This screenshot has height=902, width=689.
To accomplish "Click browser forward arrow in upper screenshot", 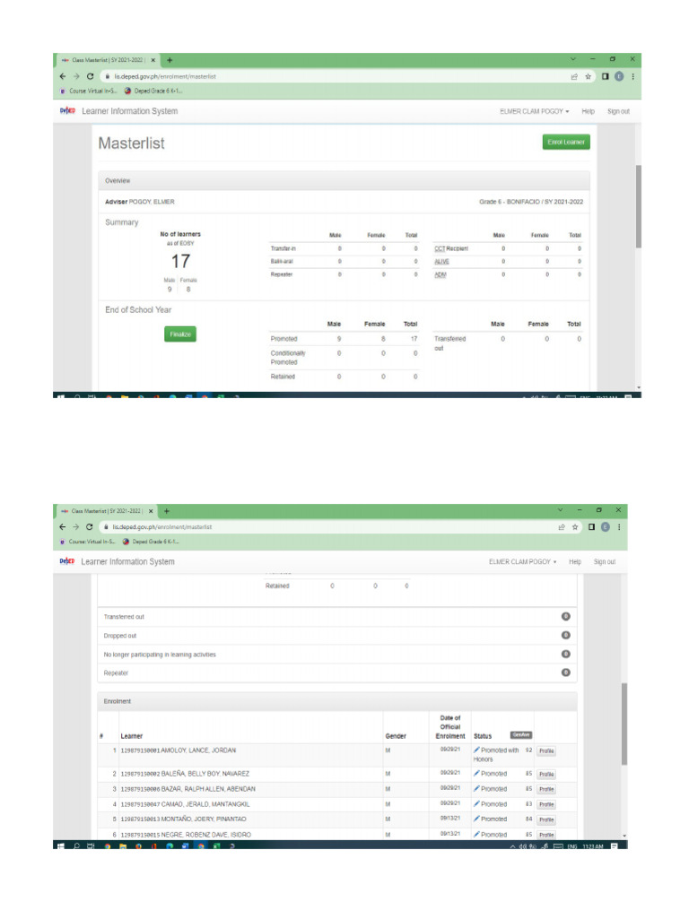I will pyautogui.click(x=76, y=76).
